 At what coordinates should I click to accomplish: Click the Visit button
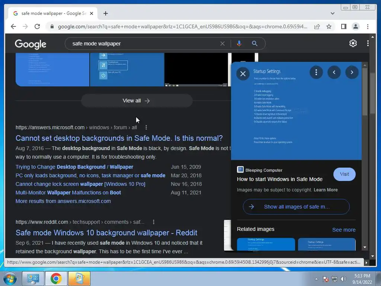click(344, 174)
